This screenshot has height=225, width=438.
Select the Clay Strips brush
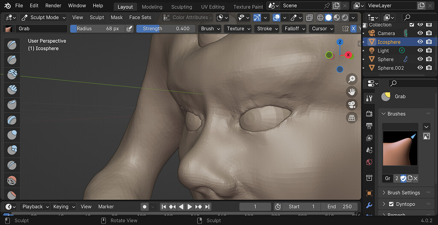click(x=12, y=89)
